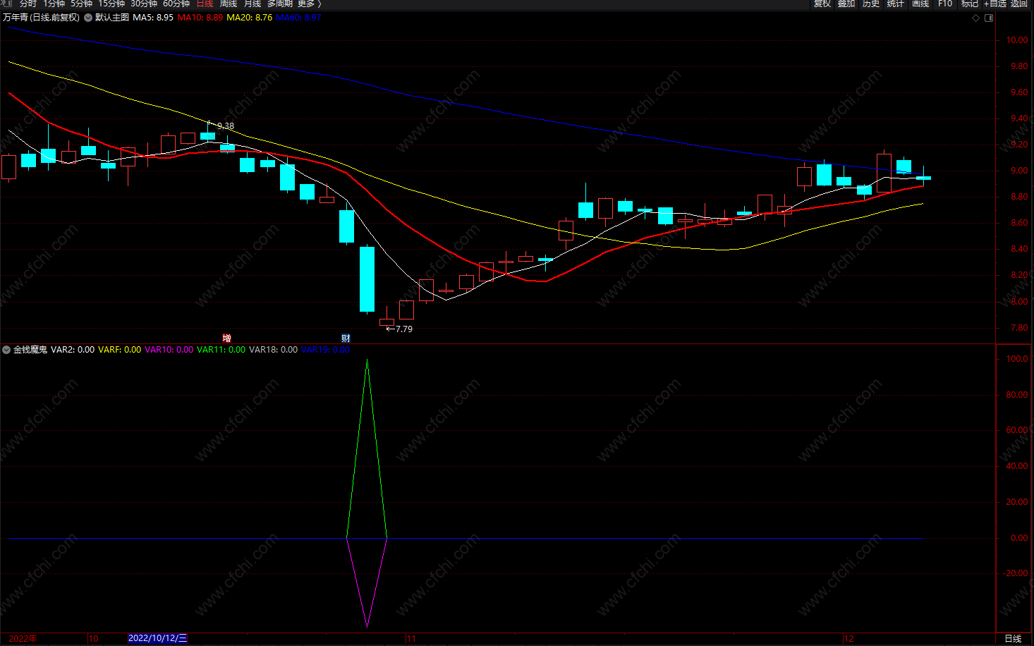The height and width of the screenshot is (646, 1034).
Task: Click the 万年青(日线.前复权) title
Action: pos(41,18)
